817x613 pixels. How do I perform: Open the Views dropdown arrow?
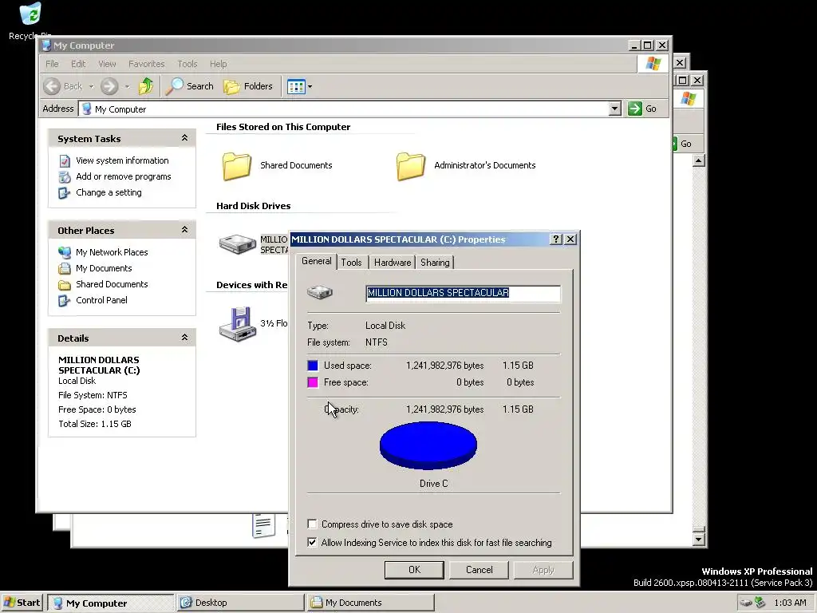(310, 86)
